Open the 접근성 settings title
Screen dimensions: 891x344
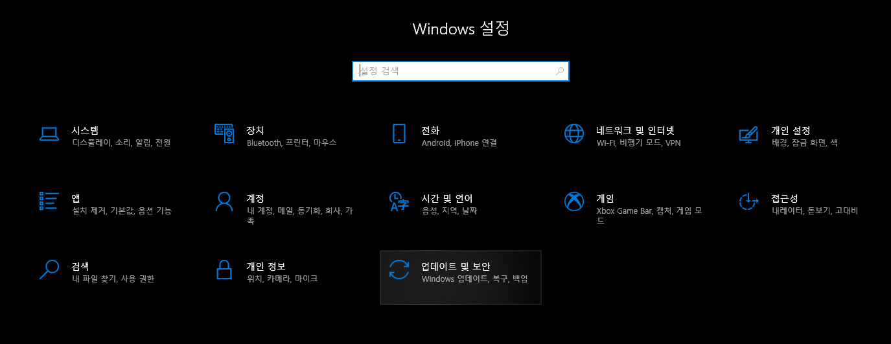(785, 198)
